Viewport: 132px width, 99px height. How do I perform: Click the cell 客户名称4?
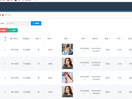coord(15,92)
